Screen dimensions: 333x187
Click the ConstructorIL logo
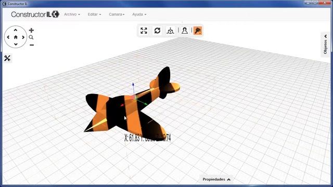pos(35,14)
